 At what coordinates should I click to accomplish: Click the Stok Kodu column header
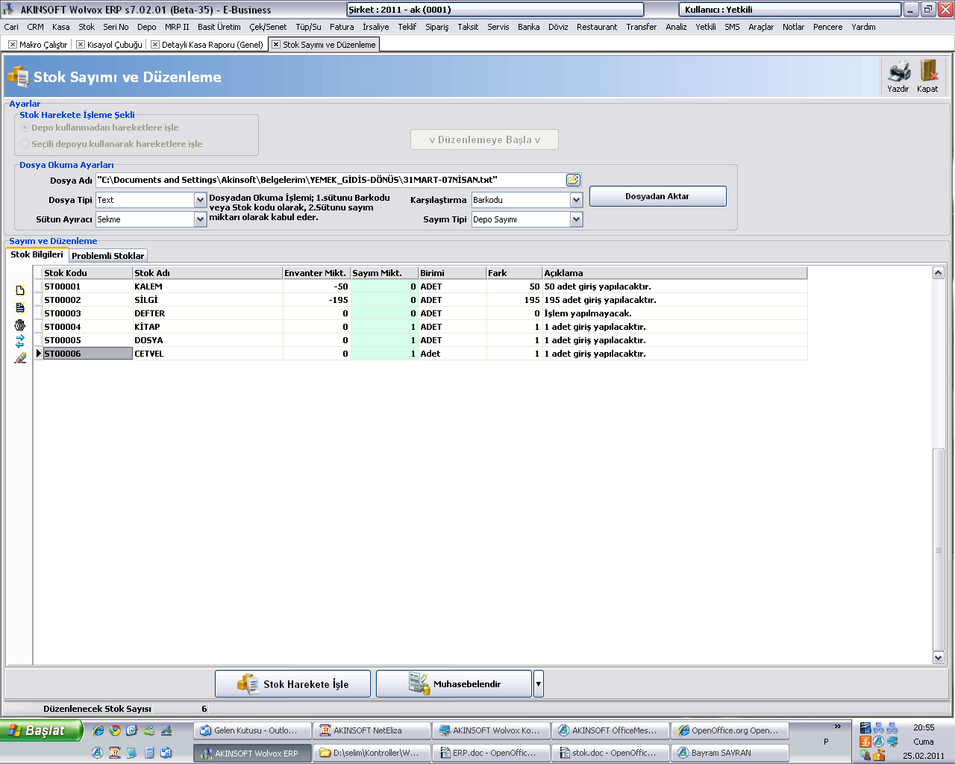click(87, 273)
